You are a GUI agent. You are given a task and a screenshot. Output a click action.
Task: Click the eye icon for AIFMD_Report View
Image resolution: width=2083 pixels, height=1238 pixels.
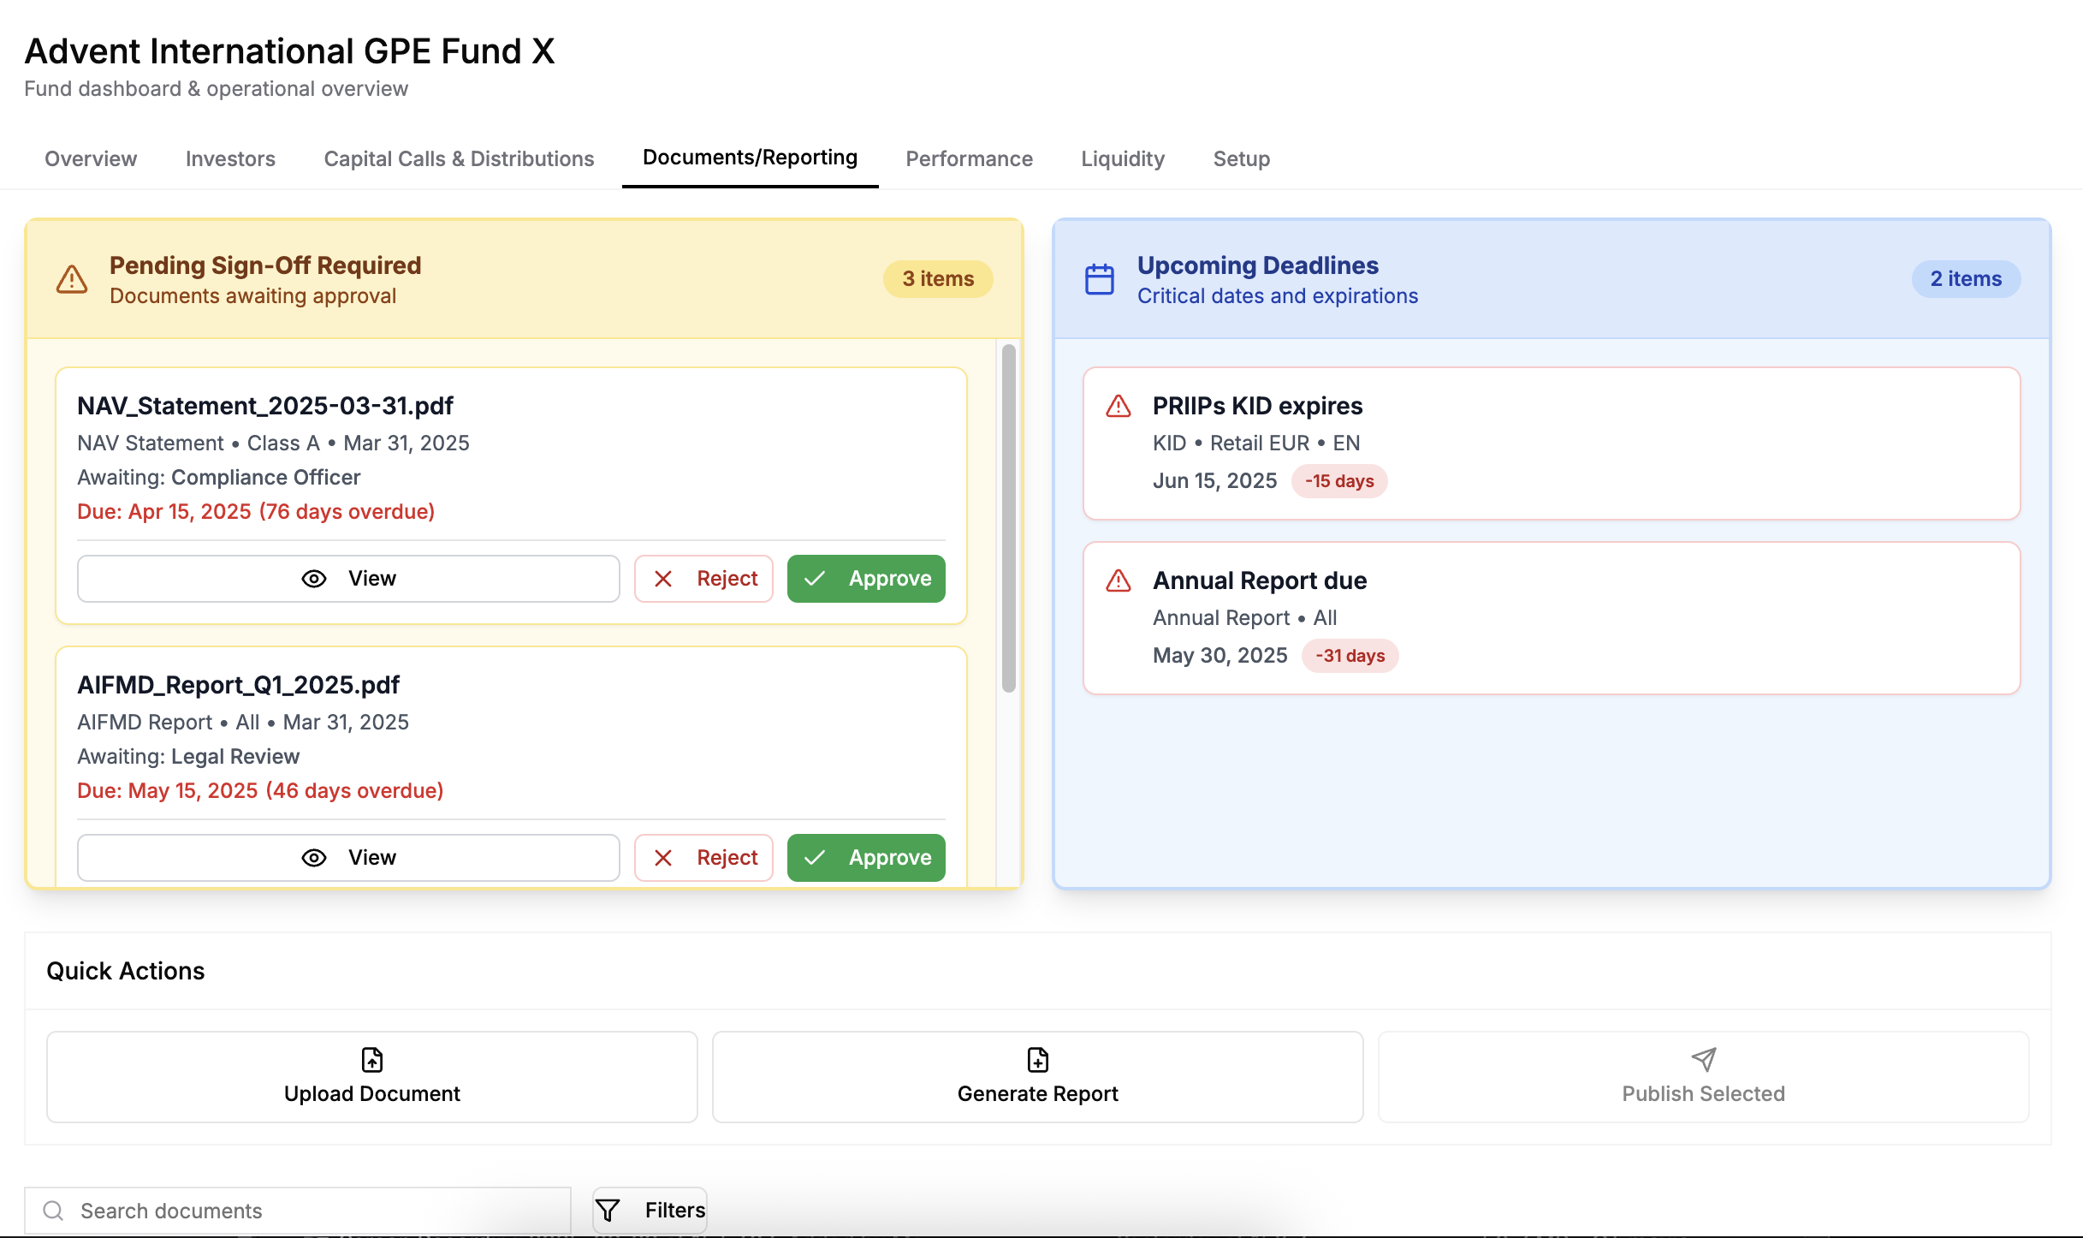pos(314,858)
